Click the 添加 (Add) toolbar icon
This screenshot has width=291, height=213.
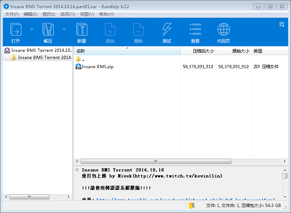pyautogui.click(x=110, y=29)
